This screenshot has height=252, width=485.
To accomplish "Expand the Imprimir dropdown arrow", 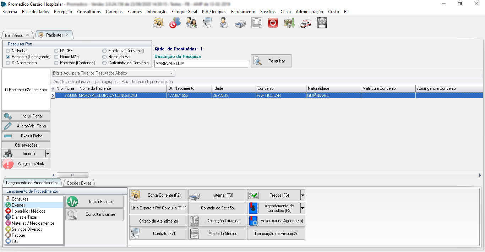I will 48,154.
